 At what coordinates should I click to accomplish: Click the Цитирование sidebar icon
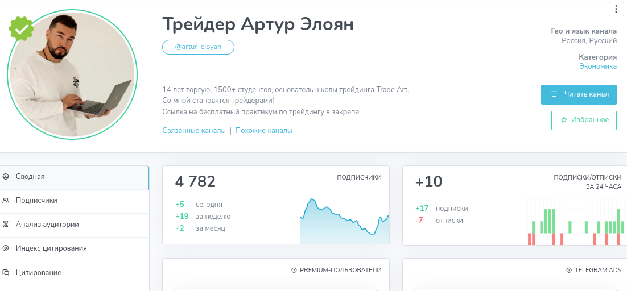click(x=6, y=272)
